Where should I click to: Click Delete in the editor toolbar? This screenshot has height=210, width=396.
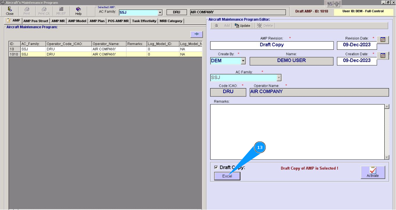265,25
